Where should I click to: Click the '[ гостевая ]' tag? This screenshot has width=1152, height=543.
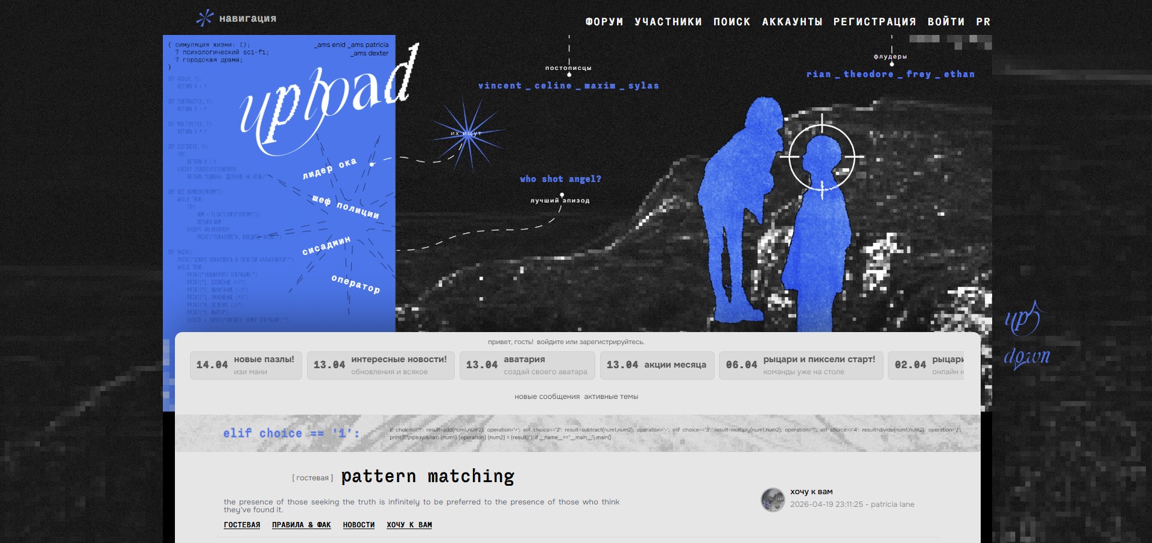point(312,478)
